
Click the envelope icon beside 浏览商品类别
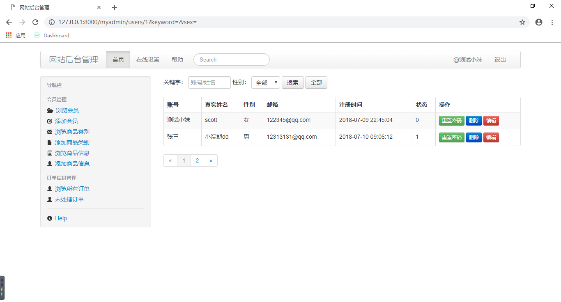(50, 132)
